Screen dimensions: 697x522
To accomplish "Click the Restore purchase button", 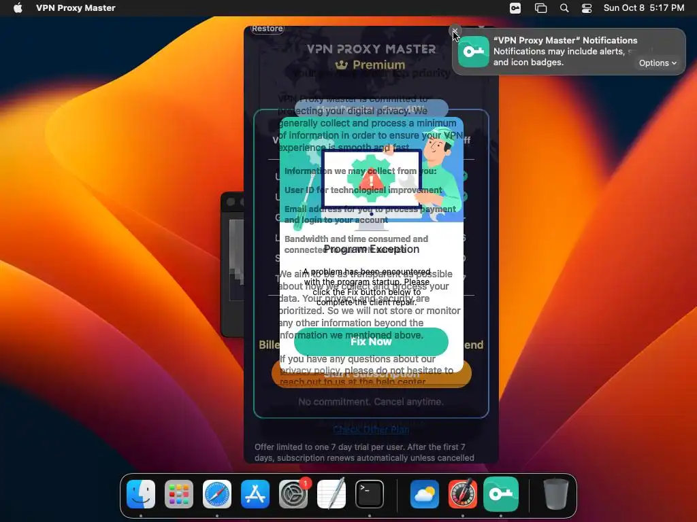I will tap(267, 29).
